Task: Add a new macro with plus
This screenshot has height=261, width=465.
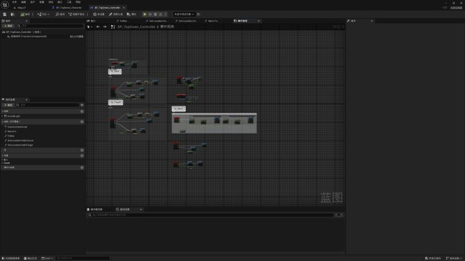Action: click(x=82, y=150)
